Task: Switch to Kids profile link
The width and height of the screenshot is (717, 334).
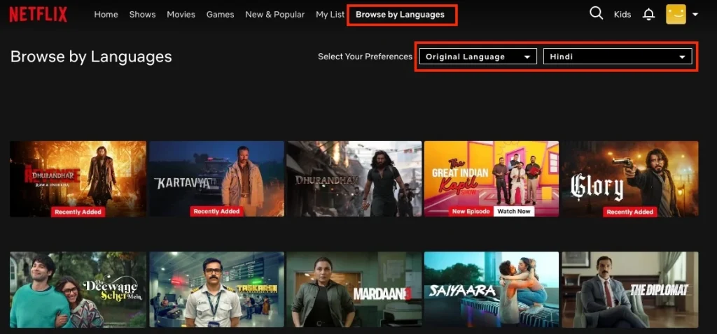Action: [622, 15]
